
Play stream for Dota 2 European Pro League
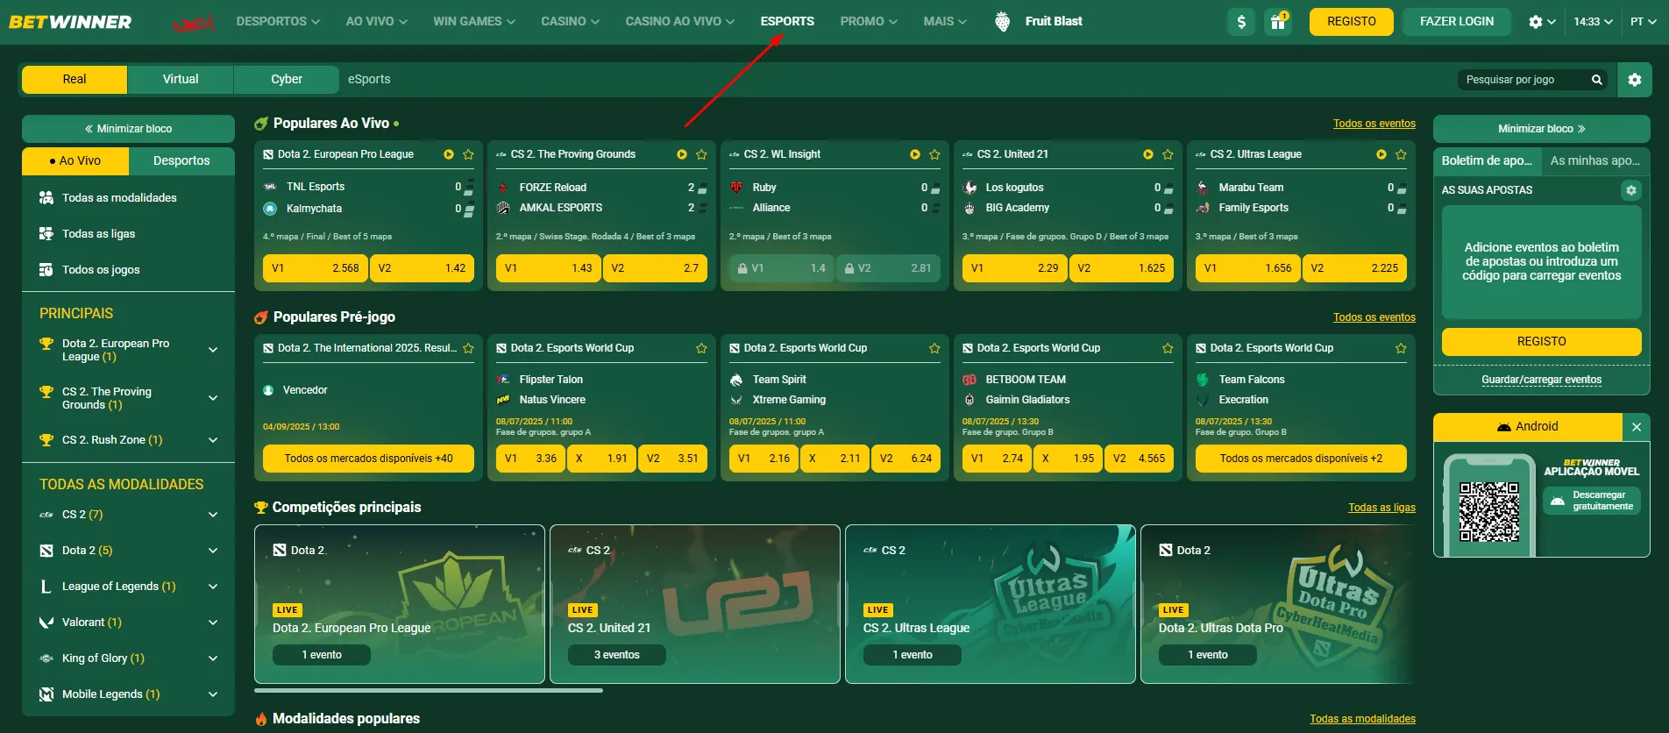[x=449, y=154]
